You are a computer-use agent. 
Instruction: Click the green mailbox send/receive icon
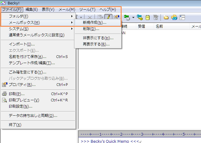pos(128,17)
